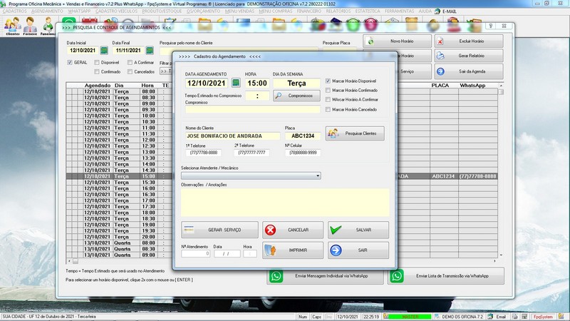The image size is (570, 321).
Task: Click the Funcion. (employees) toolbar icon
Action: [x=48, y=26]
